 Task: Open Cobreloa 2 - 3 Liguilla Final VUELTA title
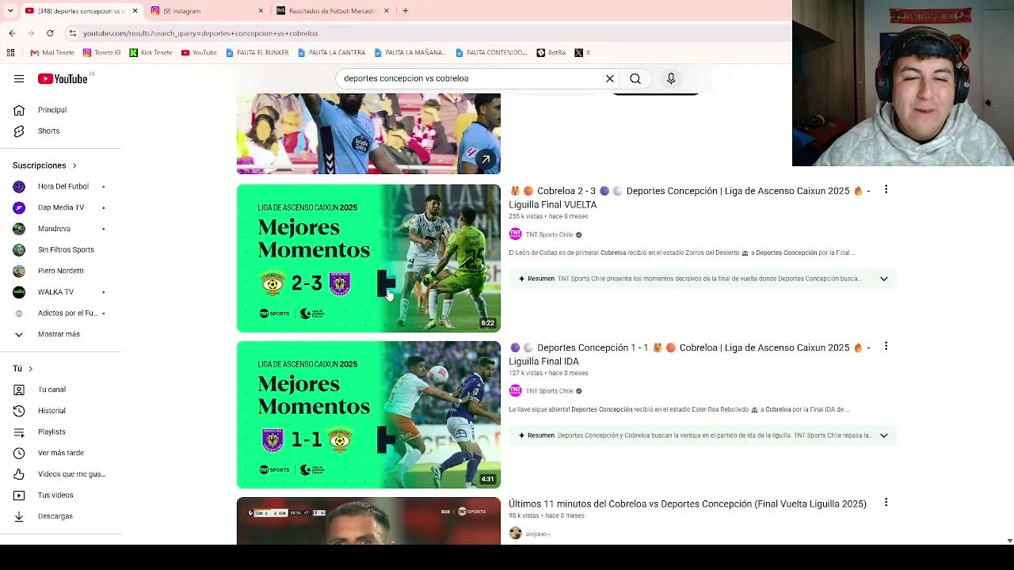click(x=689, y=197)
